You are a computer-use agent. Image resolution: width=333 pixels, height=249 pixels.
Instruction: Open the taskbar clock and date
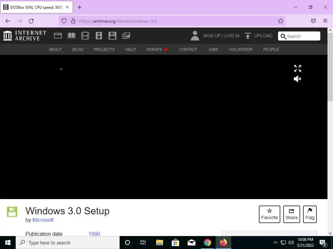click(x=305, y=243)
